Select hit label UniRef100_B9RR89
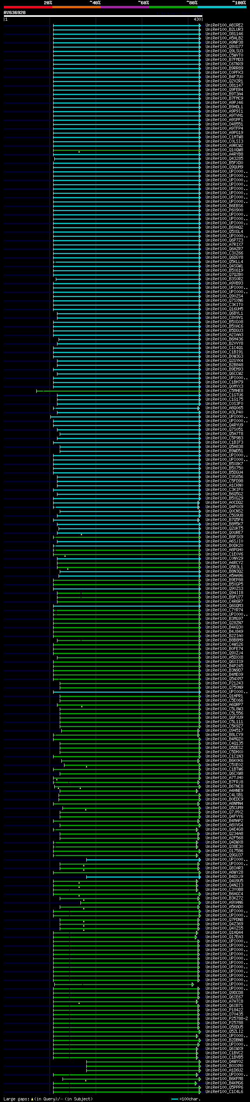 click(x=224, y=68)
